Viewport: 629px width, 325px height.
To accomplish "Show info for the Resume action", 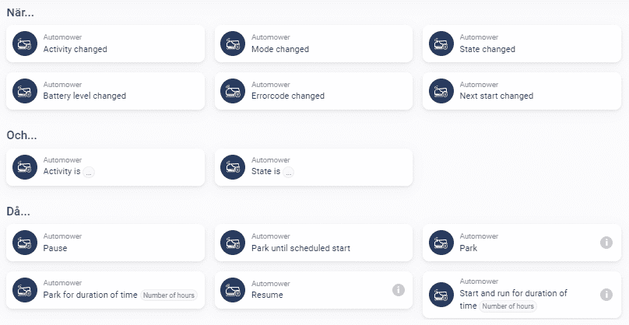I will pyautogui.click(x=398, y=289).
